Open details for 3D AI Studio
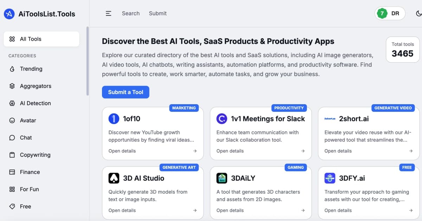422x221 pixels. tap(122, 210)
